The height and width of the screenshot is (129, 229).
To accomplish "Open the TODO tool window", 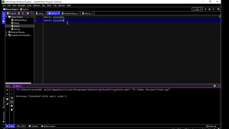I will pos(21,126).
